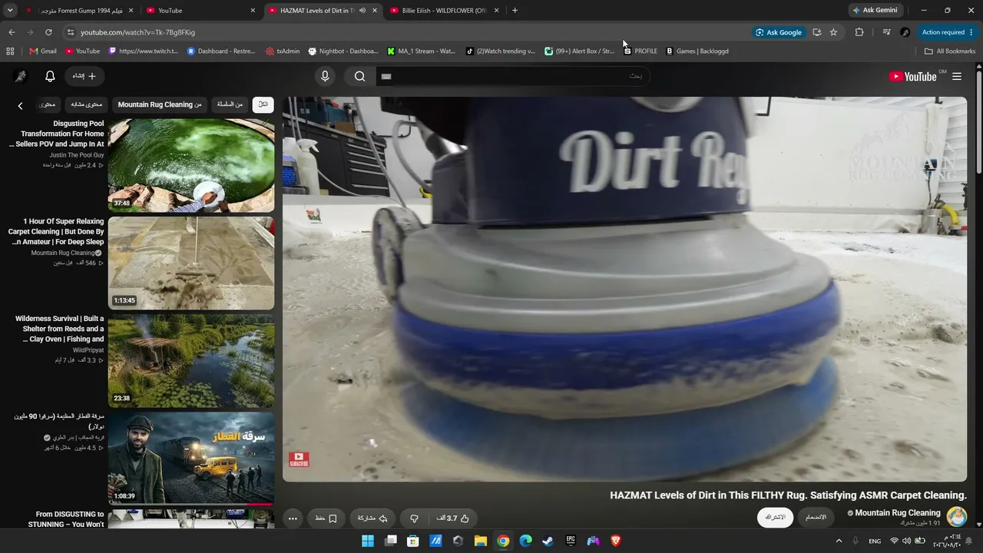Subscribe to Mountain Rug Cleaning channel
The width and height of the screenshot is (983, 553).
(x=776, y=517)
